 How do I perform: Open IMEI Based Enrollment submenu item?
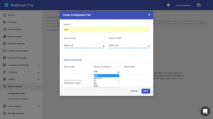(18, 99)
